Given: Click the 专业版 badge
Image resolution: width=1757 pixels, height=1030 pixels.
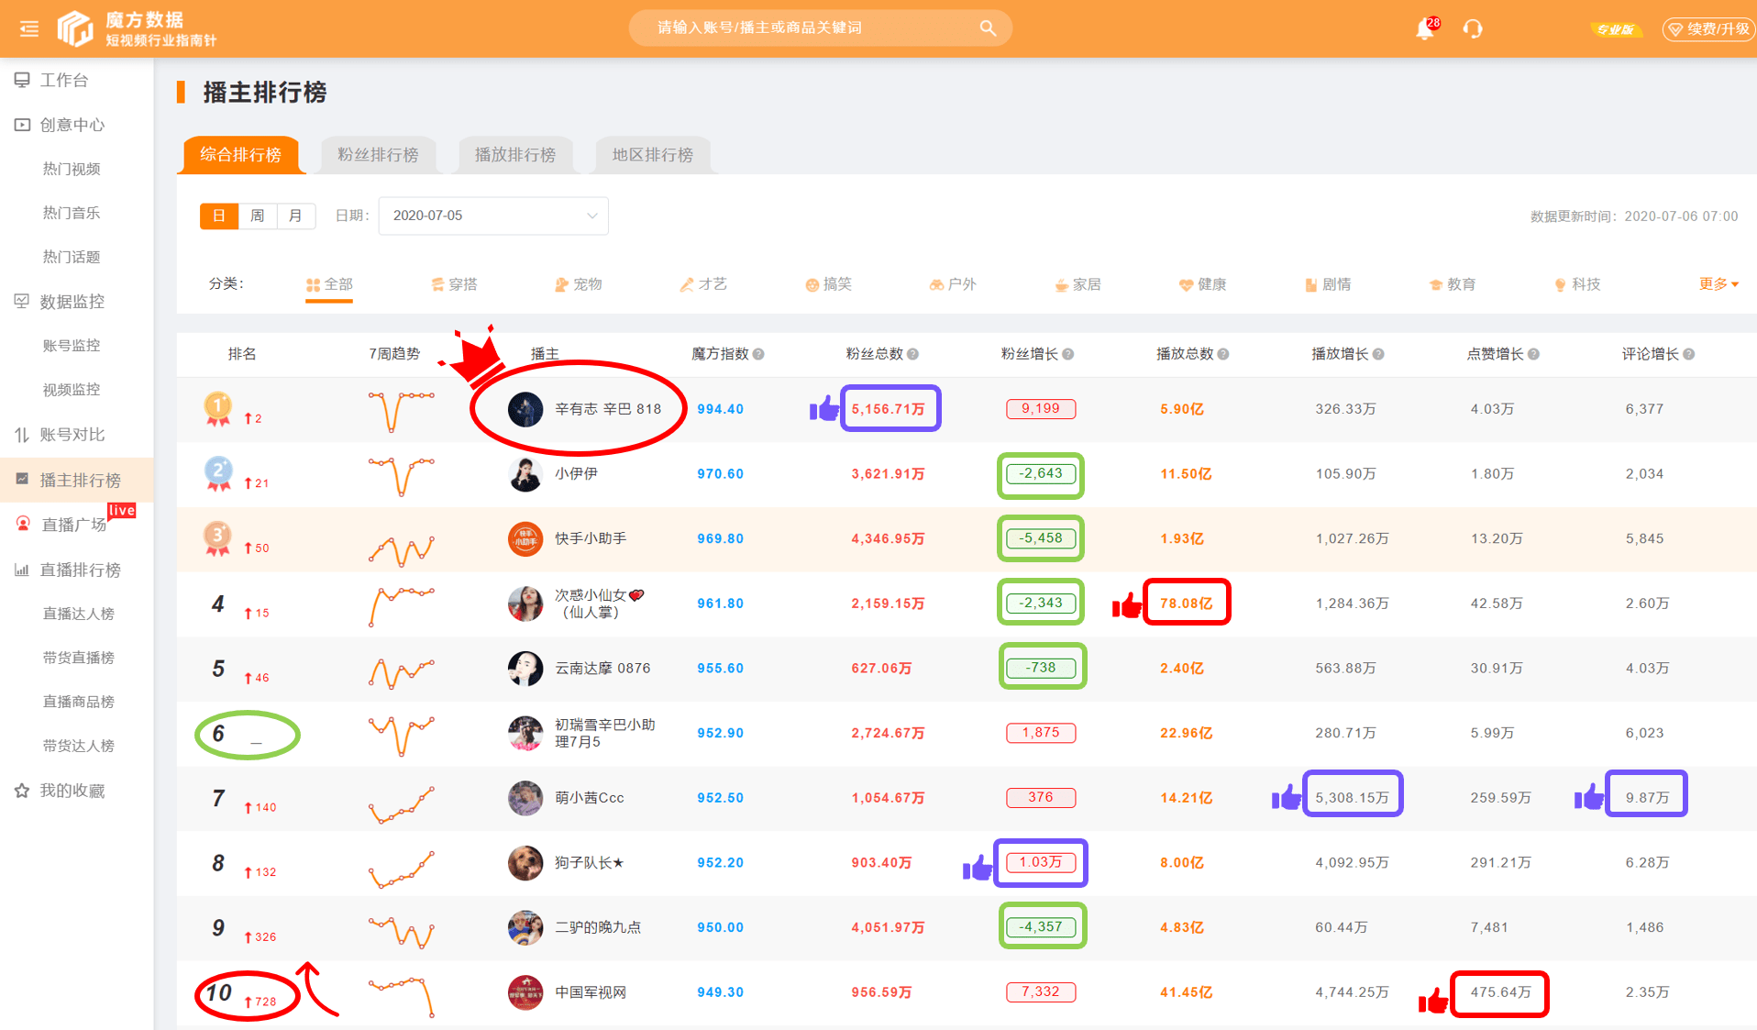Looking at the screenshot, I should tap(1615, 29).
